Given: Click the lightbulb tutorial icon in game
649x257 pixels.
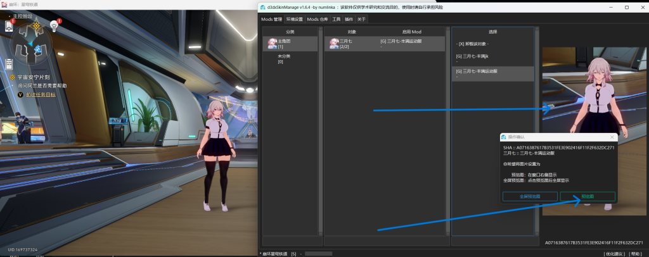Looking at the screenshot, I should tap(54, 26).
